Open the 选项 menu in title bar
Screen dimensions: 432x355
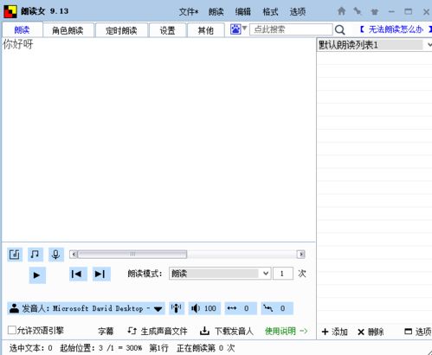point(298,12)
